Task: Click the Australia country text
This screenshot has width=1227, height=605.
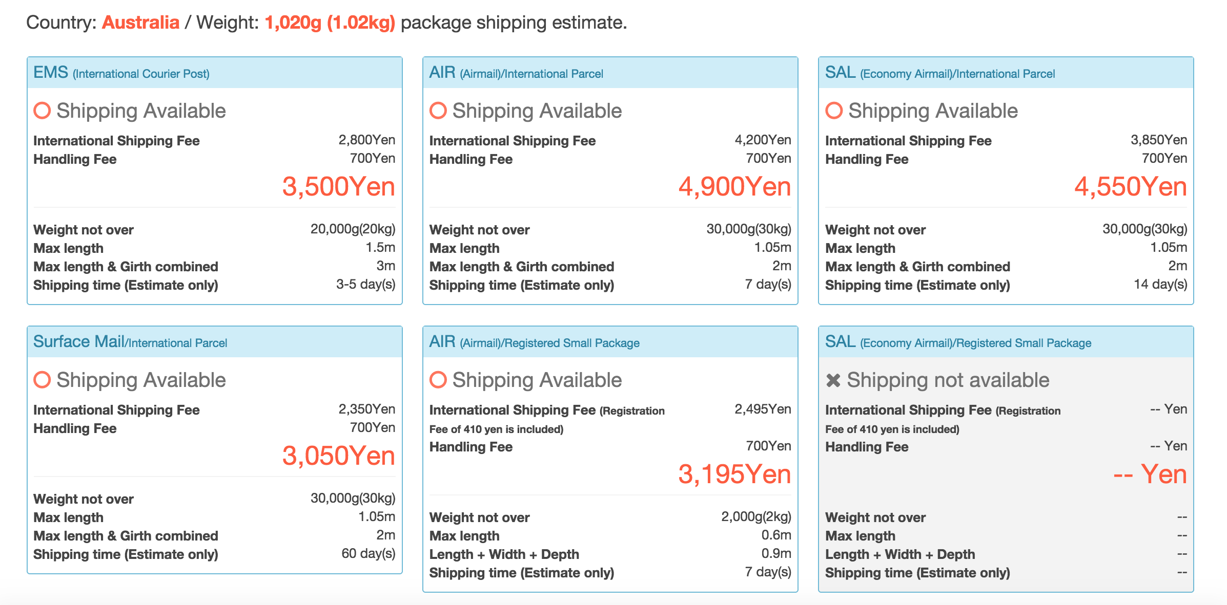Action: pyautogui.click(x=140, y=23)
